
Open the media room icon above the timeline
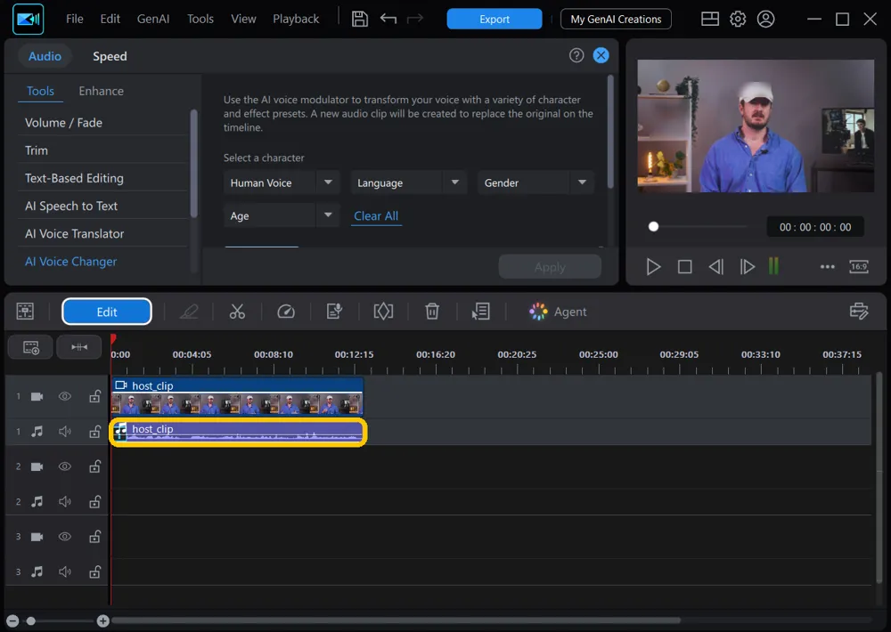[x=25, y=312]
